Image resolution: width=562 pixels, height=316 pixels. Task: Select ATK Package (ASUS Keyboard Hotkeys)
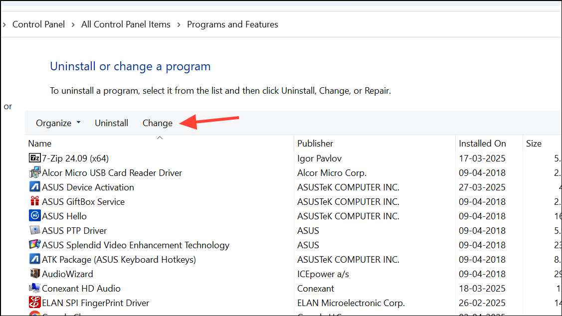click(119, 259)
